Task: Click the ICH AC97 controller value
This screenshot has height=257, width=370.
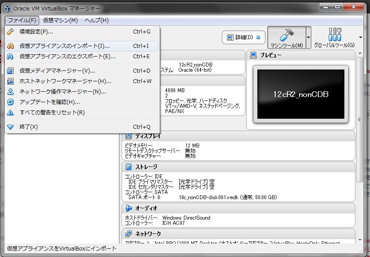Action: click(x=173, y=223)
